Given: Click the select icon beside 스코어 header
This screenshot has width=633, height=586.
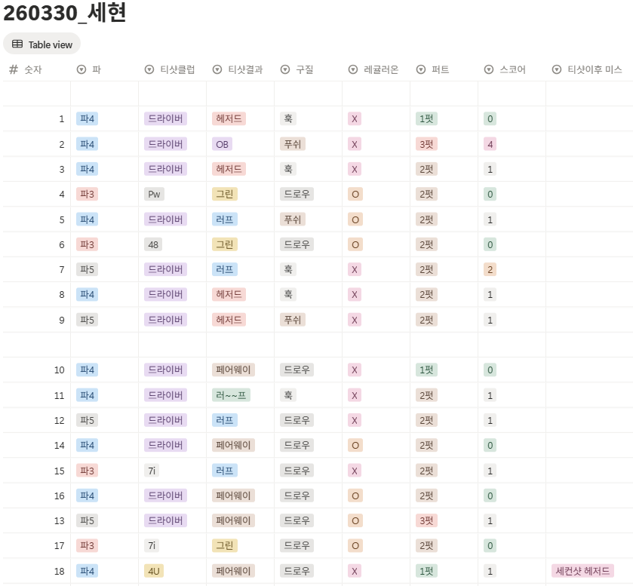Looking at the screenshot, I should pos(488,69).
